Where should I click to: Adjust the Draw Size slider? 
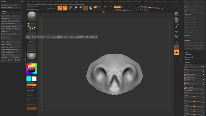pos(147,9)
